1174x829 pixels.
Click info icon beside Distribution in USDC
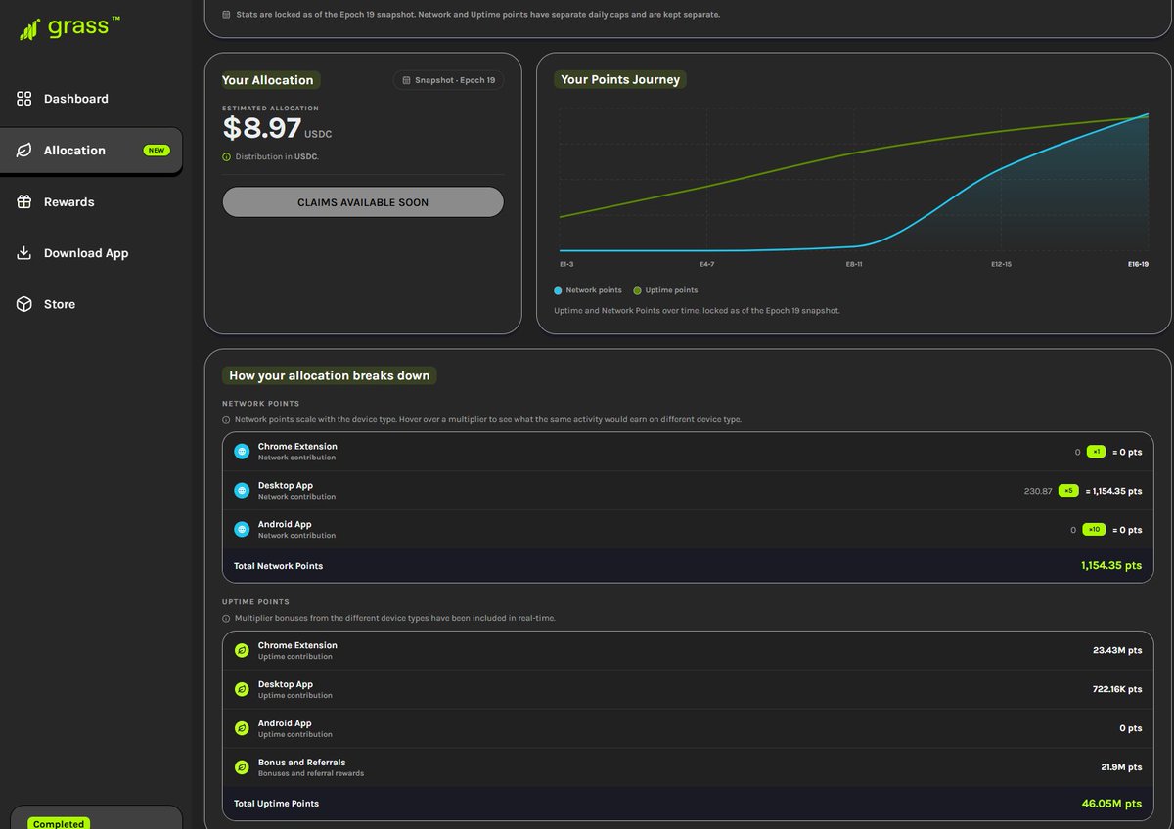pyautogui.click(x=227, y=156)
